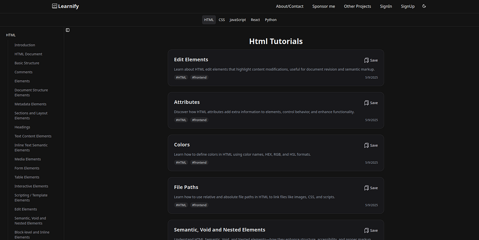The height and width of the screenshot is (240, 479).
Task: Bookmark the File Paths tutorial
Action: (371, 188)
